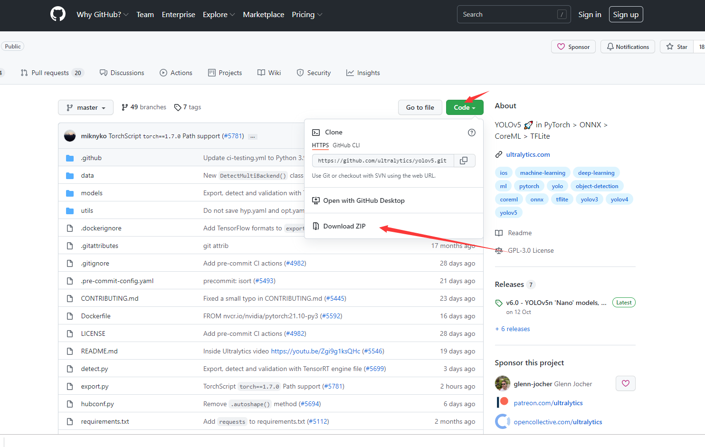Open the #5781 pull request link in the commit bar
Screen dimensions: 705x447
point(233,136)
